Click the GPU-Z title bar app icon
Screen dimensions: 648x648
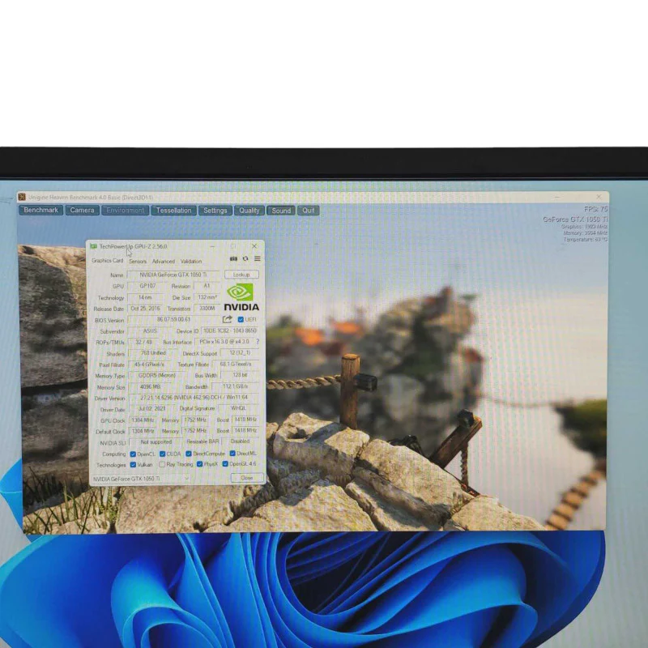coord(93,246)
